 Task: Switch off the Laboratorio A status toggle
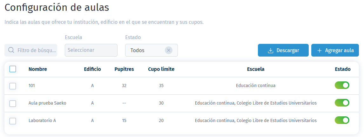point(342,120)
